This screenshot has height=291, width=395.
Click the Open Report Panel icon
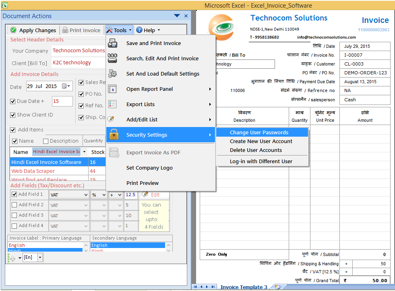pos(112,89)
